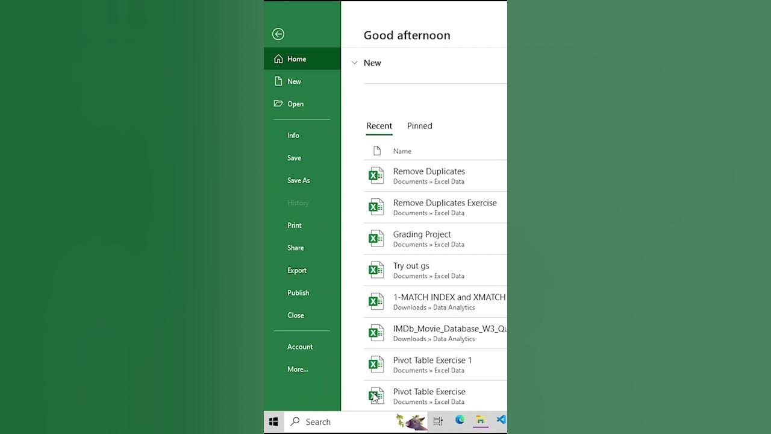The image size is (771, 434).
Task: Choose Save As in the sidebar
Action: pos(299,180)
